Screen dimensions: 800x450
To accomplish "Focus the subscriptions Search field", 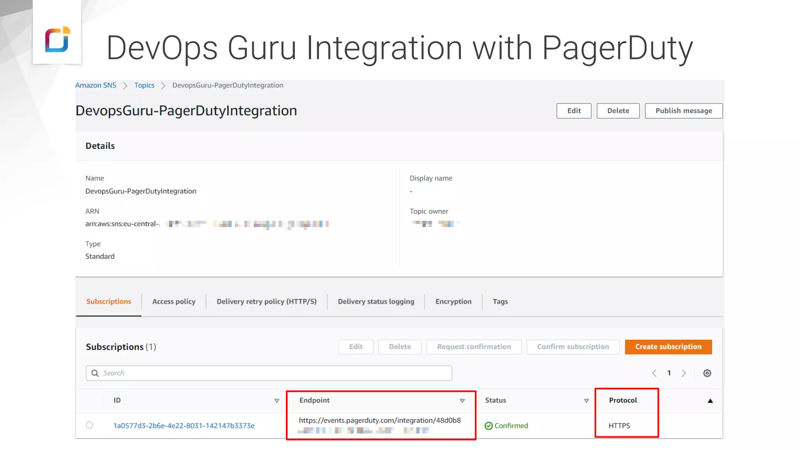I will coord(269,373).
